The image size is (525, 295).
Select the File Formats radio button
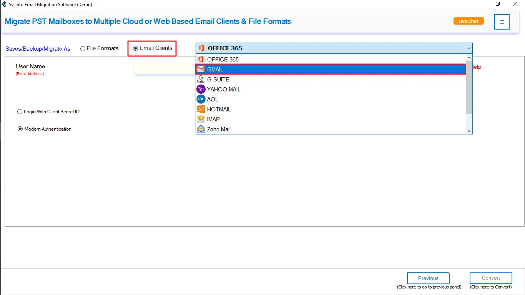pos(83,49)
